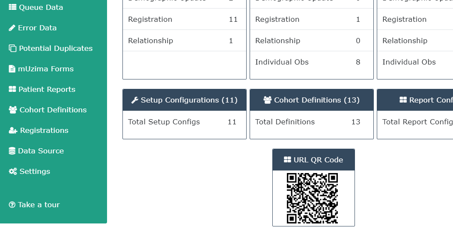
Task: Click the Report Configurations panel header
Action: 415,100
